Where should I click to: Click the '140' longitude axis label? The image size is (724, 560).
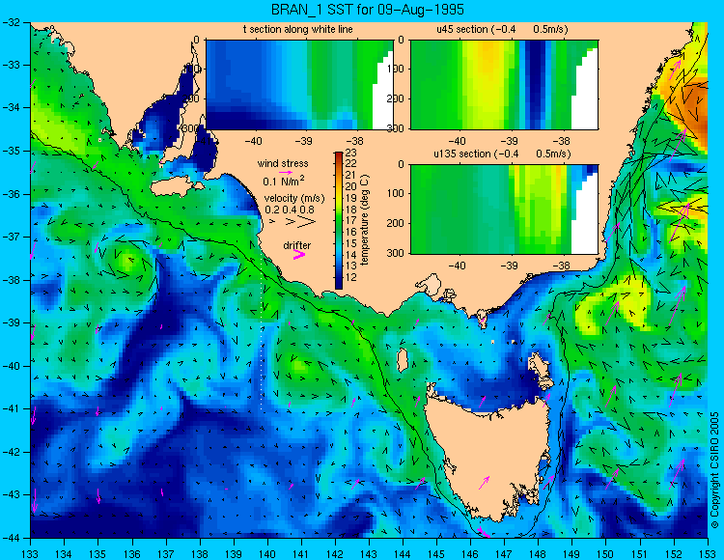coord(266,554)
